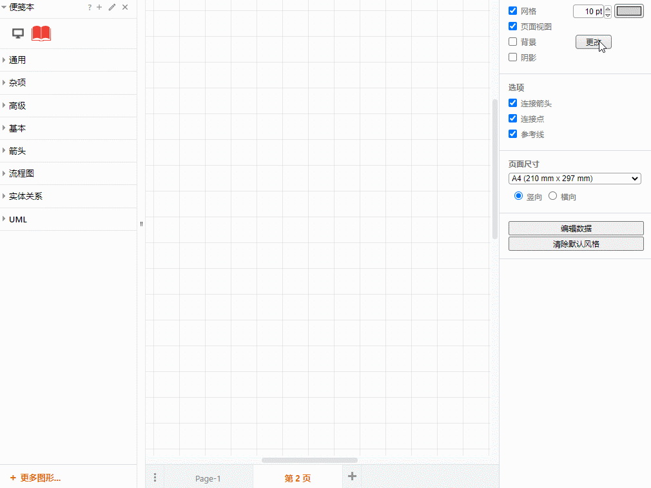The image size is (651, 488).
Task: Click the grid size 10 pt input field
Action: 588,11
